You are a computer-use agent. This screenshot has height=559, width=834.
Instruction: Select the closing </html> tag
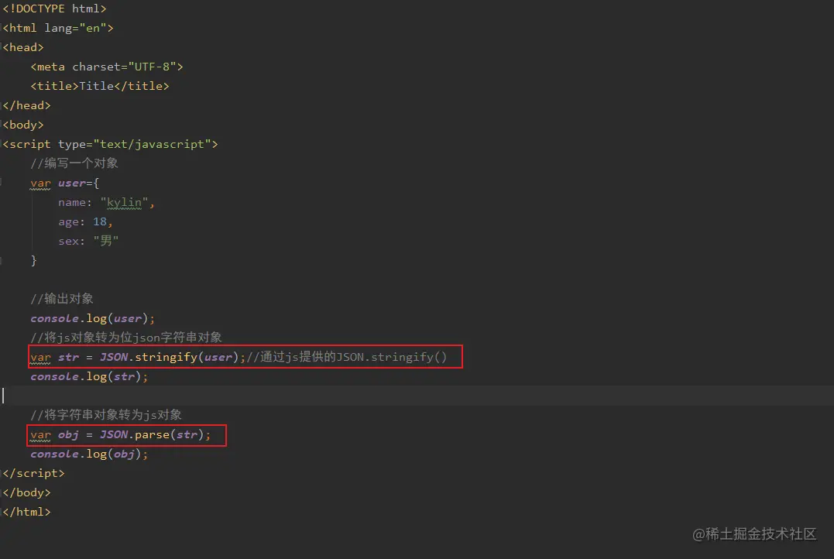point(26,512)
